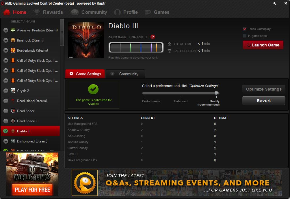Toggle the green checkmark next to Diablo III
This screenshot has width=290, height=199.
pyautogui.click(x=5, y=131)
